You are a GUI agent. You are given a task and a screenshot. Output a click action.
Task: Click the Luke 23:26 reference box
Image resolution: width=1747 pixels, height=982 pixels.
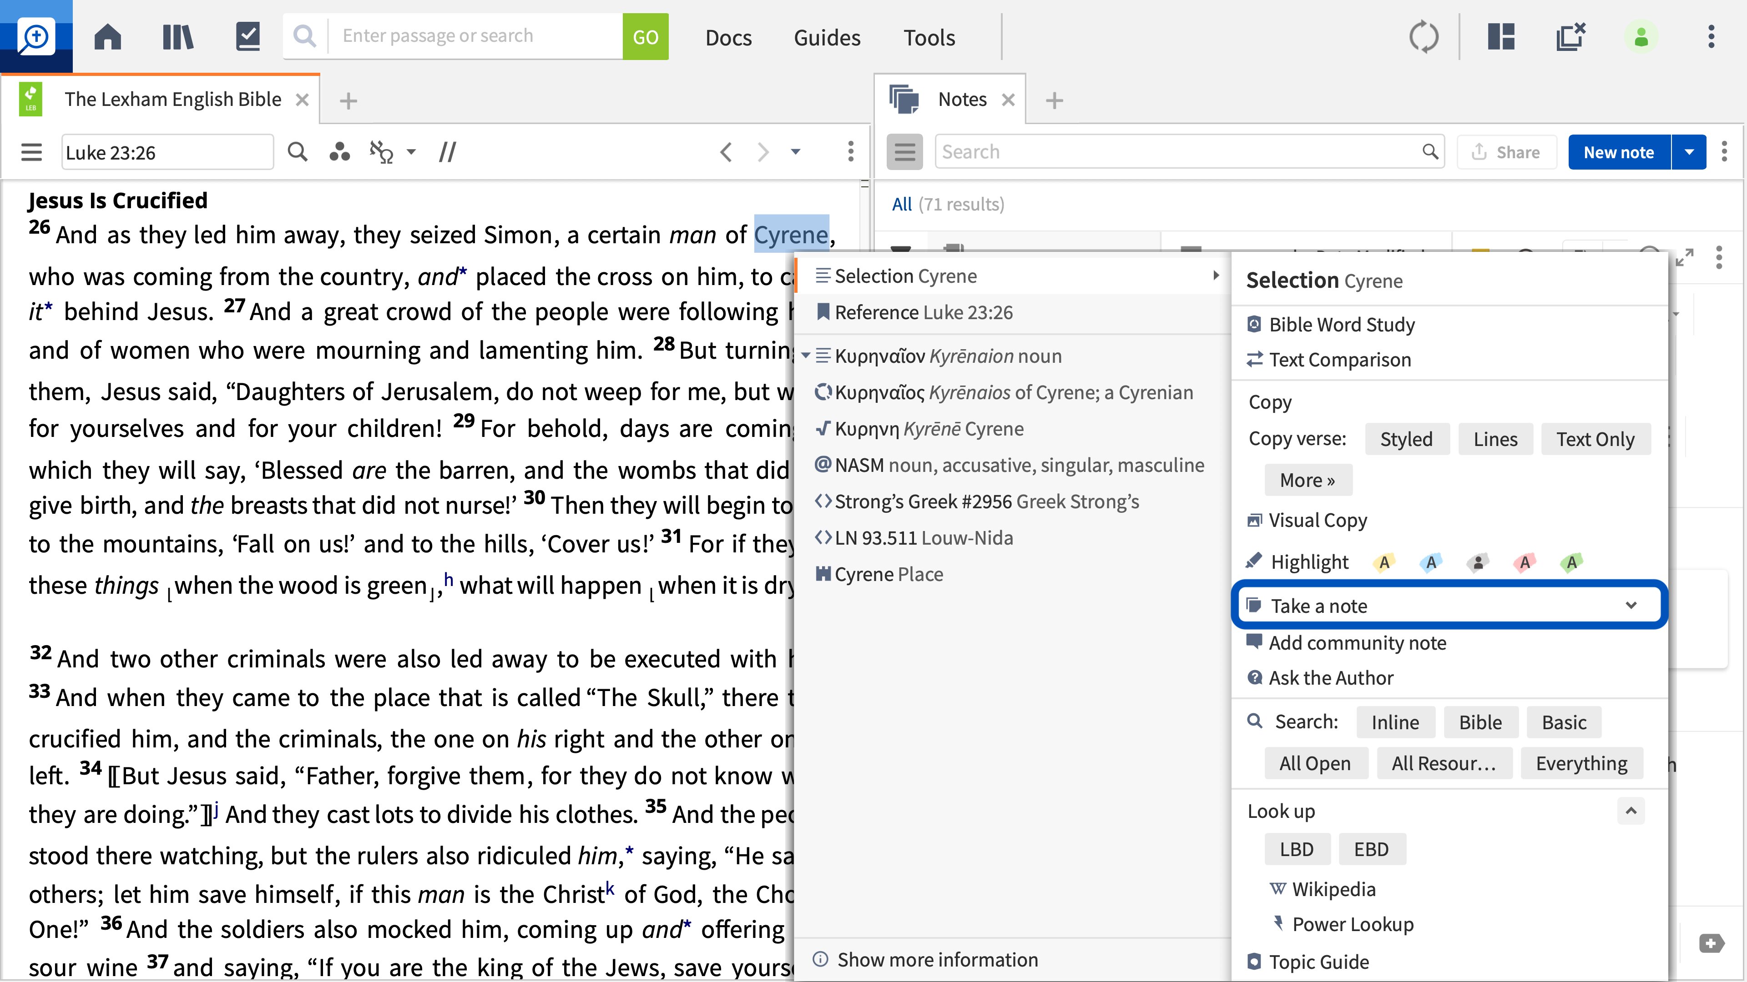click(167, 152)
